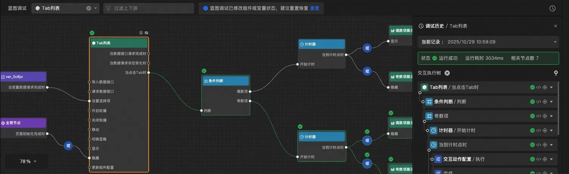Click 当变量数据请求完成时 port on var_0c8jo
The height and width of the screenshot is (174, 569).
click(x=47, y=87)
